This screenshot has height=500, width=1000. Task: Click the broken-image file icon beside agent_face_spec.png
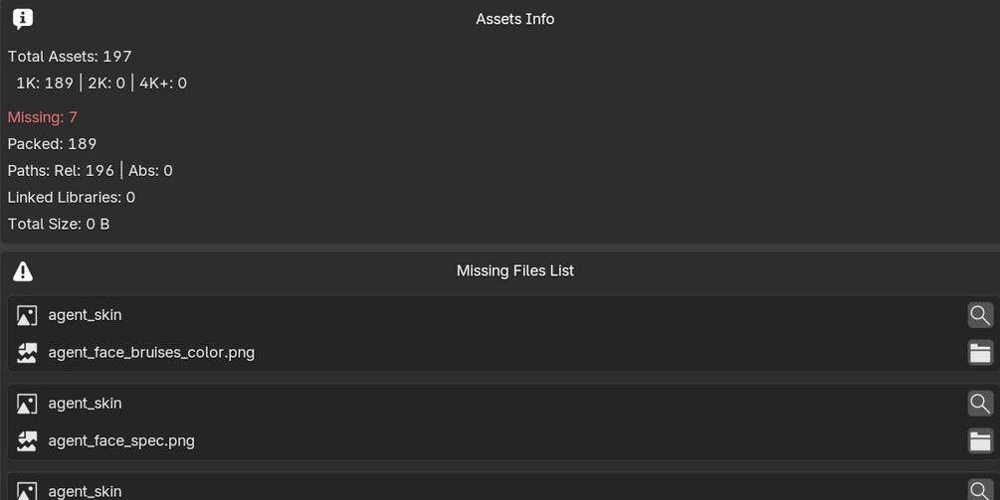coord(27,441)
